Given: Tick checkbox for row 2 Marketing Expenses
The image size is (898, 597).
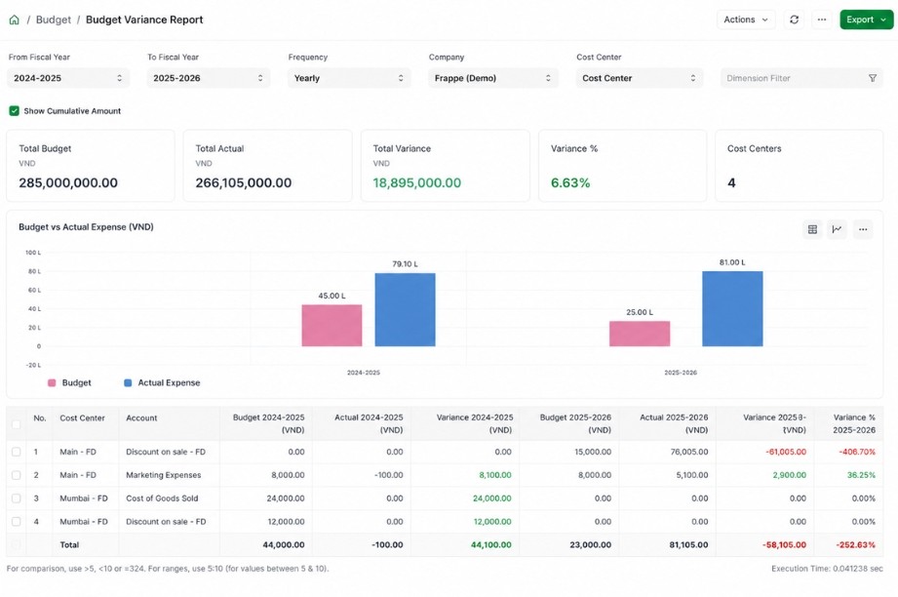Looking at the screenshot, I should click(16, 475).
